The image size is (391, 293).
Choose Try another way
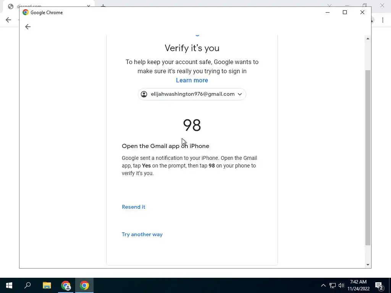tap(142, 235)
